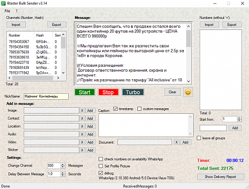This screenshot has width=249, height=189.
Task: Click channels horizontal scrollbar left arrow
Action: point(9,78)
